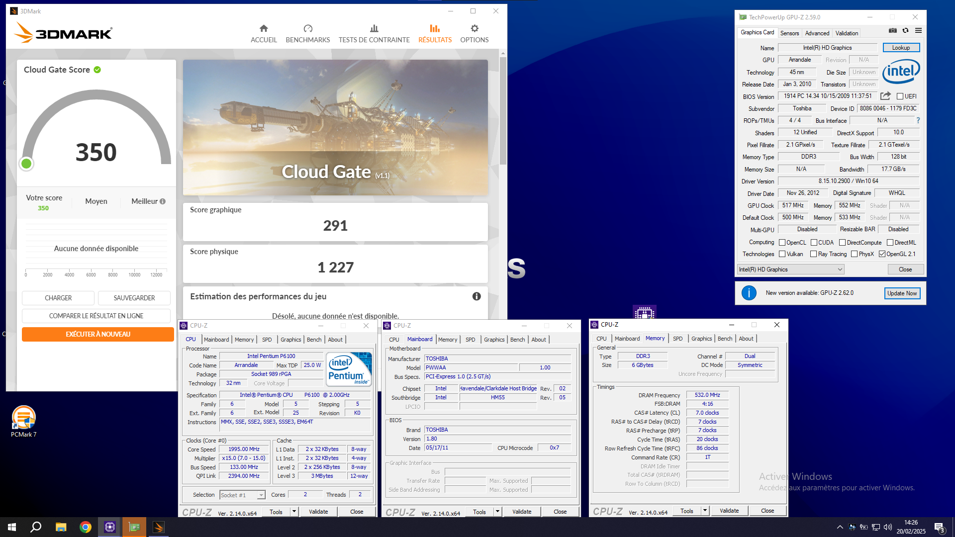
Task: Click the scroll-up arrow of the 3DMark scrollbar
Action: pyautogui.click(x=503, y=53)
